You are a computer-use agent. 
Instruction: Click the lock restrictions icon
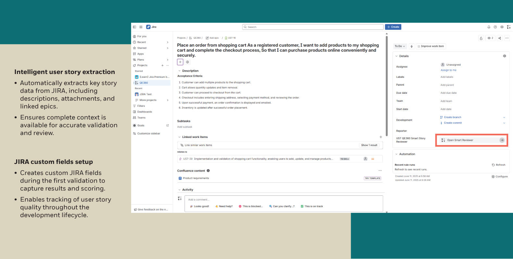coord(481,38)
